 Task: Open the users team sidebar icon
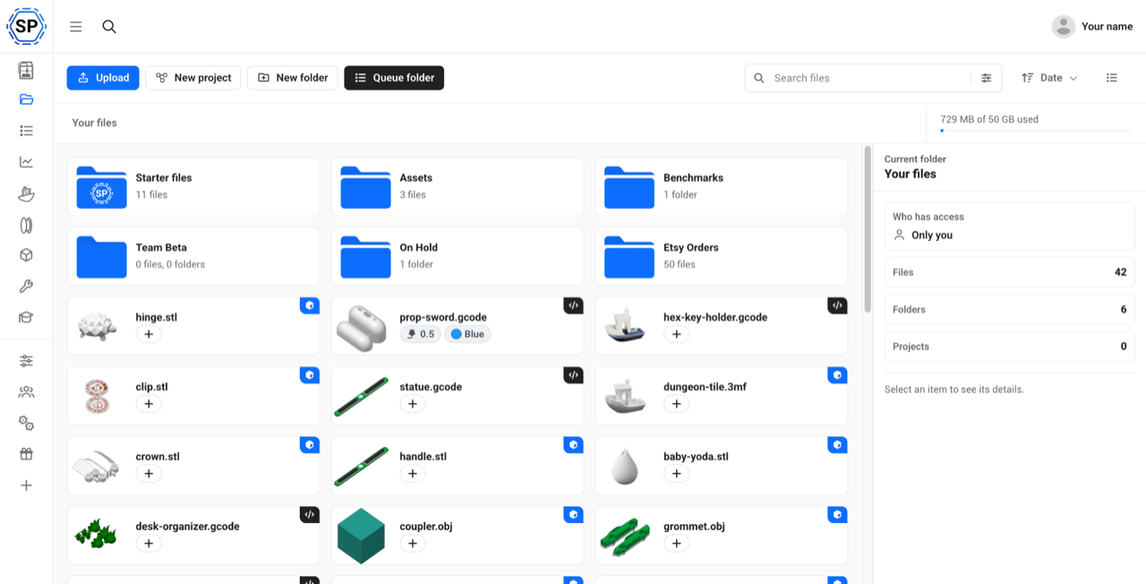click(26, 392)
